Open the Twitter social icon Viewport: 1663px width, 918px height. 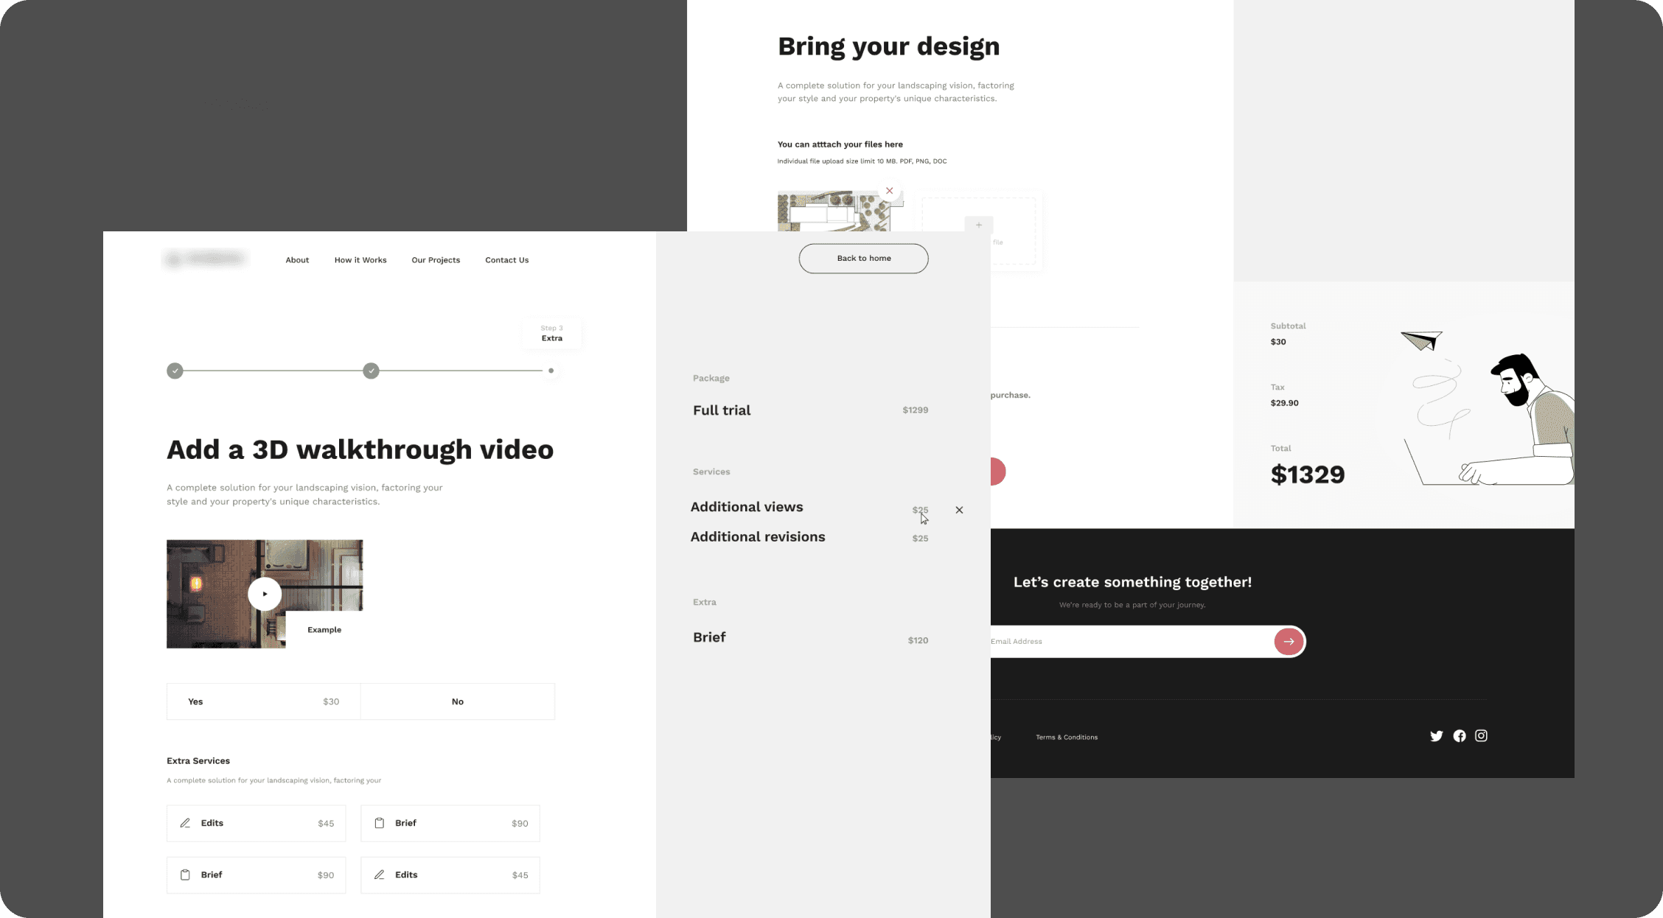(1436, 736)
